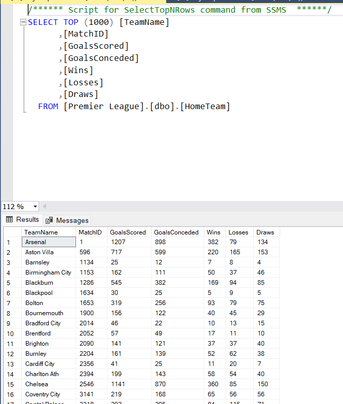343x404 pixels.
Task: Click Chelsea's GoalsScored value 1141
Action: coord(129,384)
